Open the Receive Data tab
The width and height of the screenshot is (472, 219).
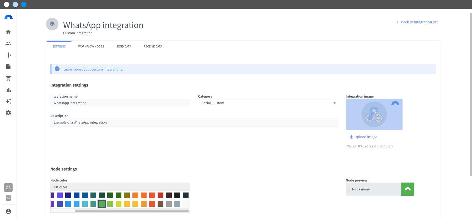[x=153, y=46]
